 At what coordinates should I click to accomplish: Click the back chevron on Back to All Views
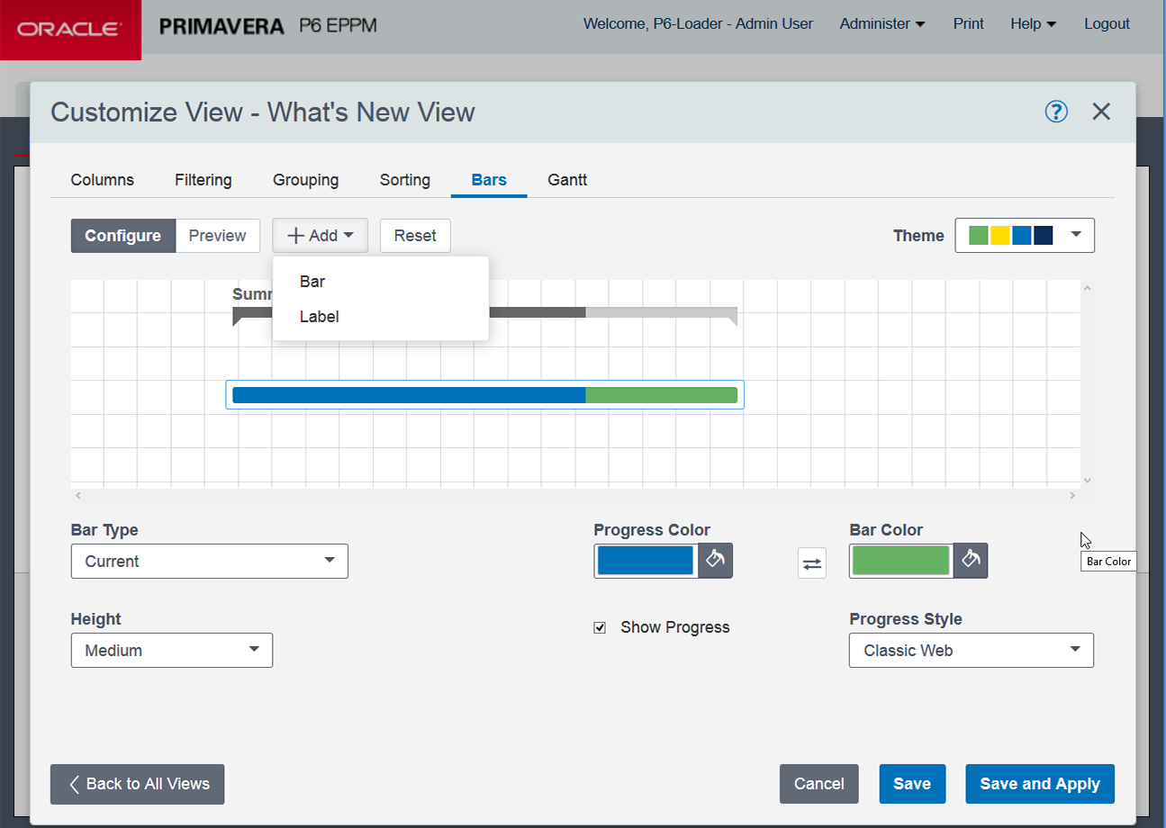click(x=75, y=784)
